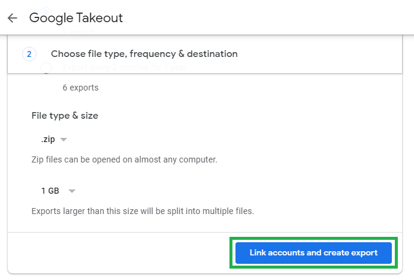Go back using the arrow beside Google Takeout
This screenshot has height=280, width=414.
pyautogui.click(x=13, y=18)
